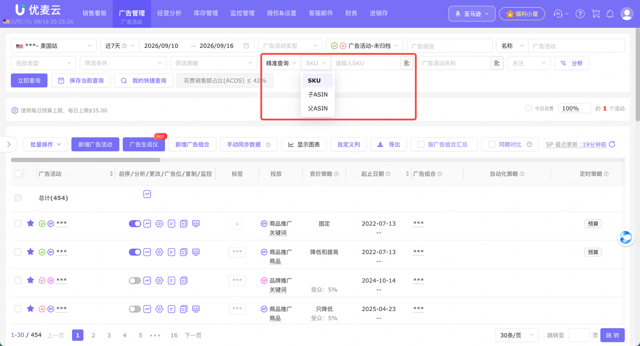
Task: Open the analysis chart icon in the 2025-04-23 row
Action: pos(147,309)
